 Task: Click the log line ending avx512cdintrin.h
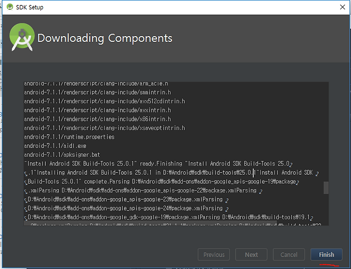[x=104, y=101]
